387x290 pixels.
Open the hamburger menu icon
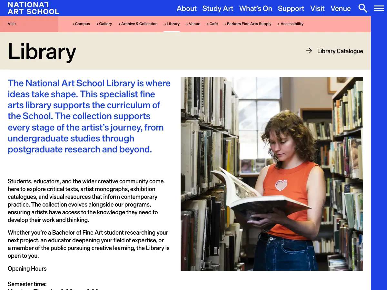coord(379,8)
